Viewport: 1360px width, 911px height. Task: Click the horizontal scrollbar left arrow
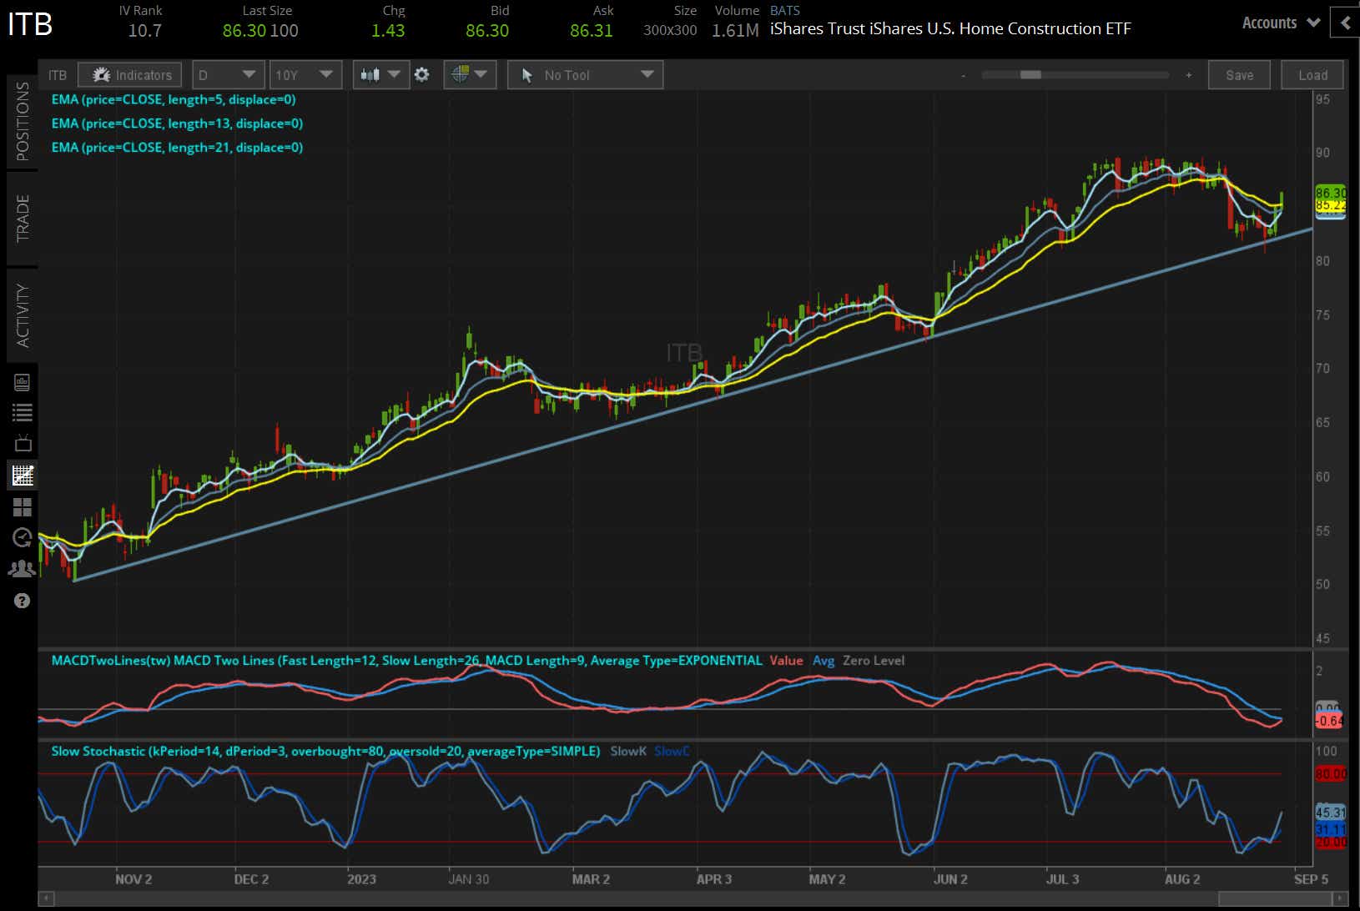coord(47,899)
